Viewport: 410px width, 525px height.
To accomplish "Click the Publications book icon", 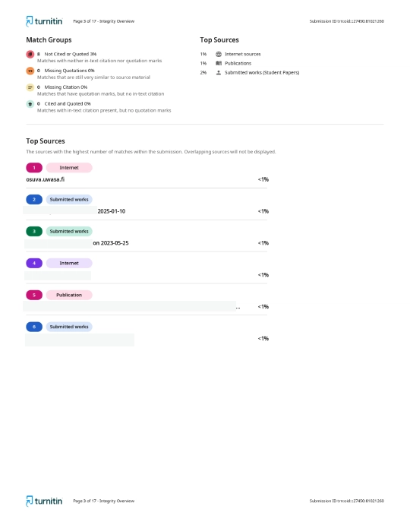I will click(219, 63).
